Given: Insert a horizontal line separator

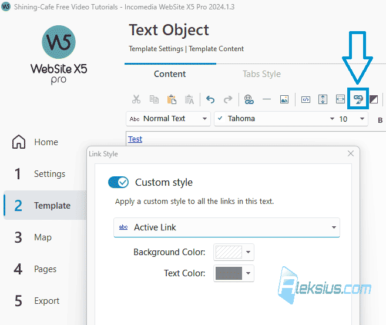Looking at the screenshot, I should (x=267, y=99).
